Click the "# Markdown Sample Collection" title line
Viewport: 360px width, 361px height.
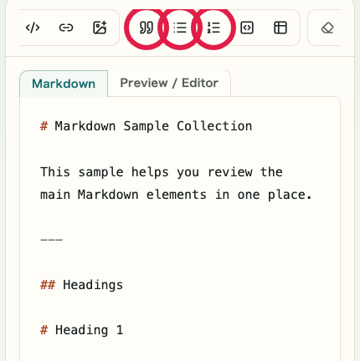(x=147, y=126)
